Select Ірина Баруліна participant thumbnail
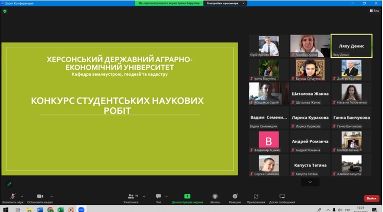The image size is (383, 212). click(269, 70)
